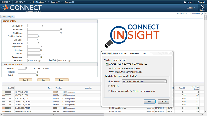Image resolution: width=207 pixels, height=116 pixels.
Task: Click Sign out in the header
Action: click(201, 2)
